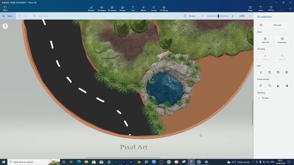This screenshot has width=294, height=165.
Task: Open the History panel
Action: (x=271, y=8)
